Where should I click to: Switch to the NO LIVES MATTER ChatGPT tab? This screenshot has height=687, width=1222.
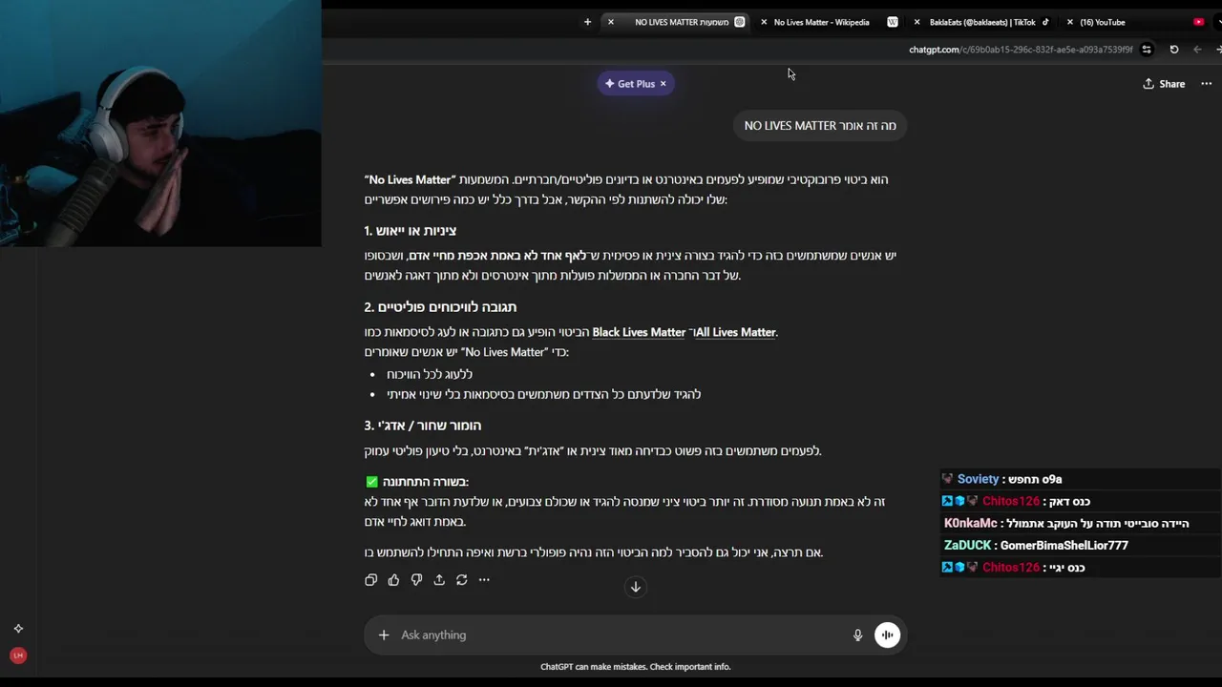click(x=682, y=22)
